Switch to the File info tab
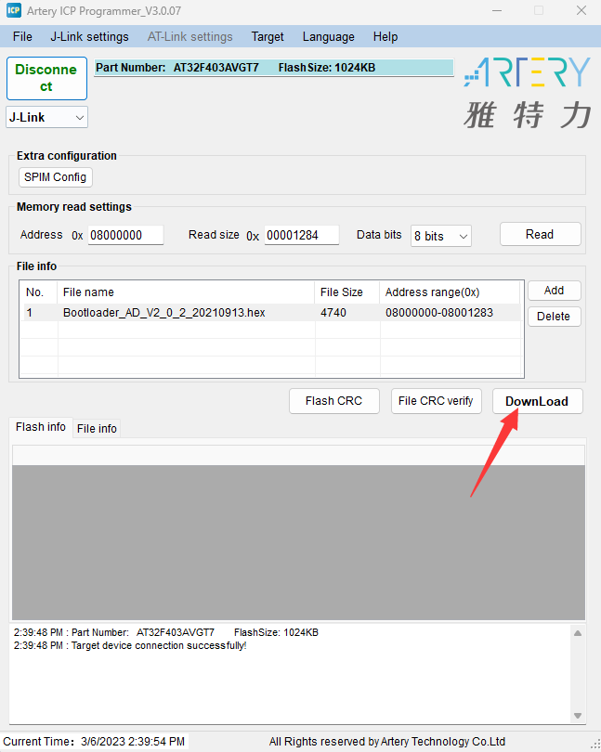The image size is (601, 752). click(x=97, y=428)
